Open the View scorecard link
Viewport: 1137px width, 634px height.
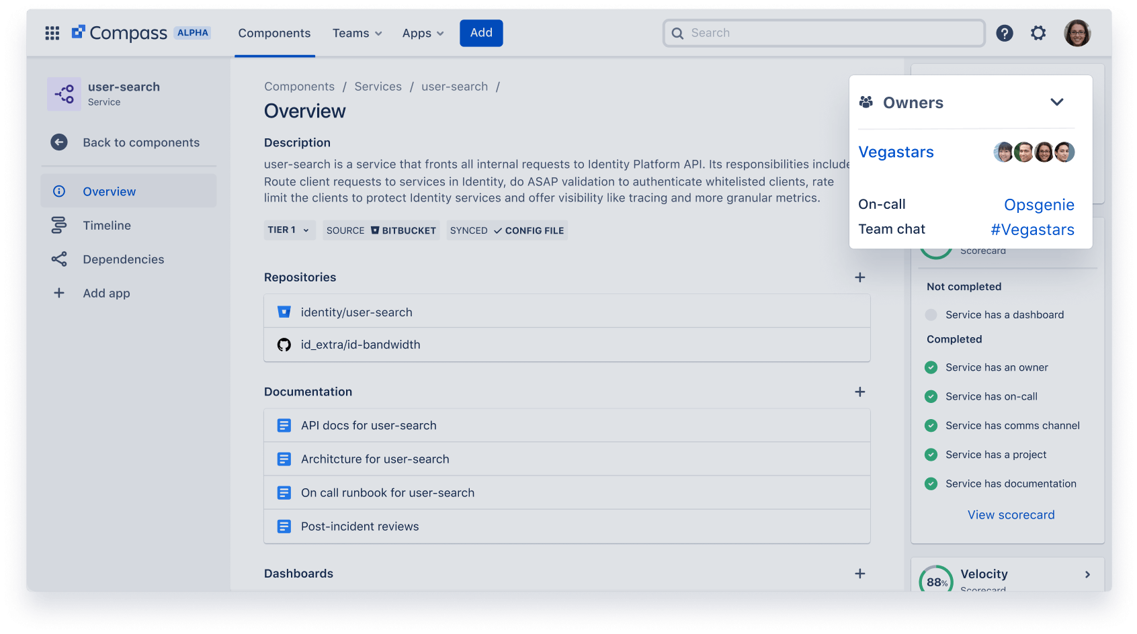1011,515
